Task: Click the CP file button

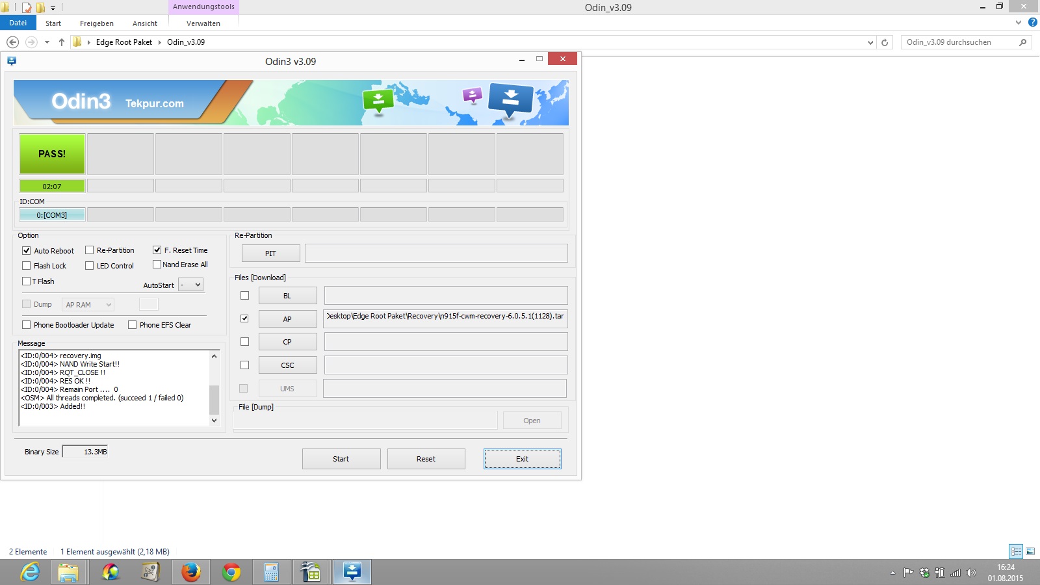Action: click(x=287, y=342)
